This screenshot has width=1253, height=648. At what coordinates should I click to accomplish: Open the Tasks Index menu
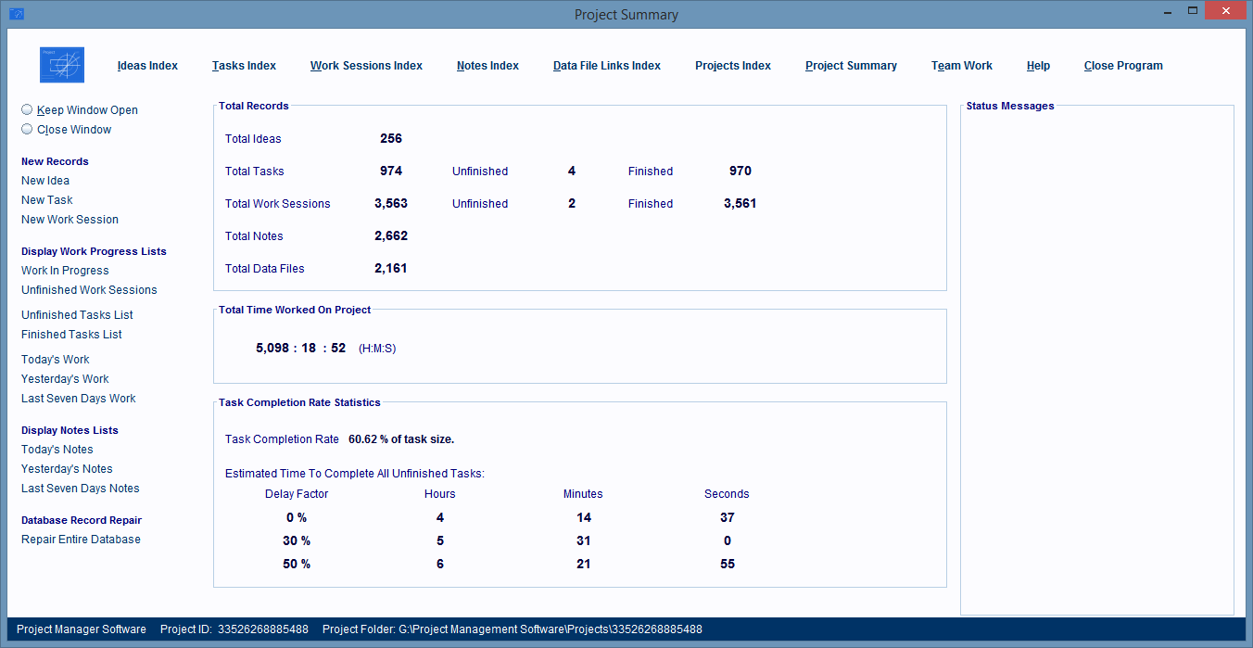pos(244,66)
